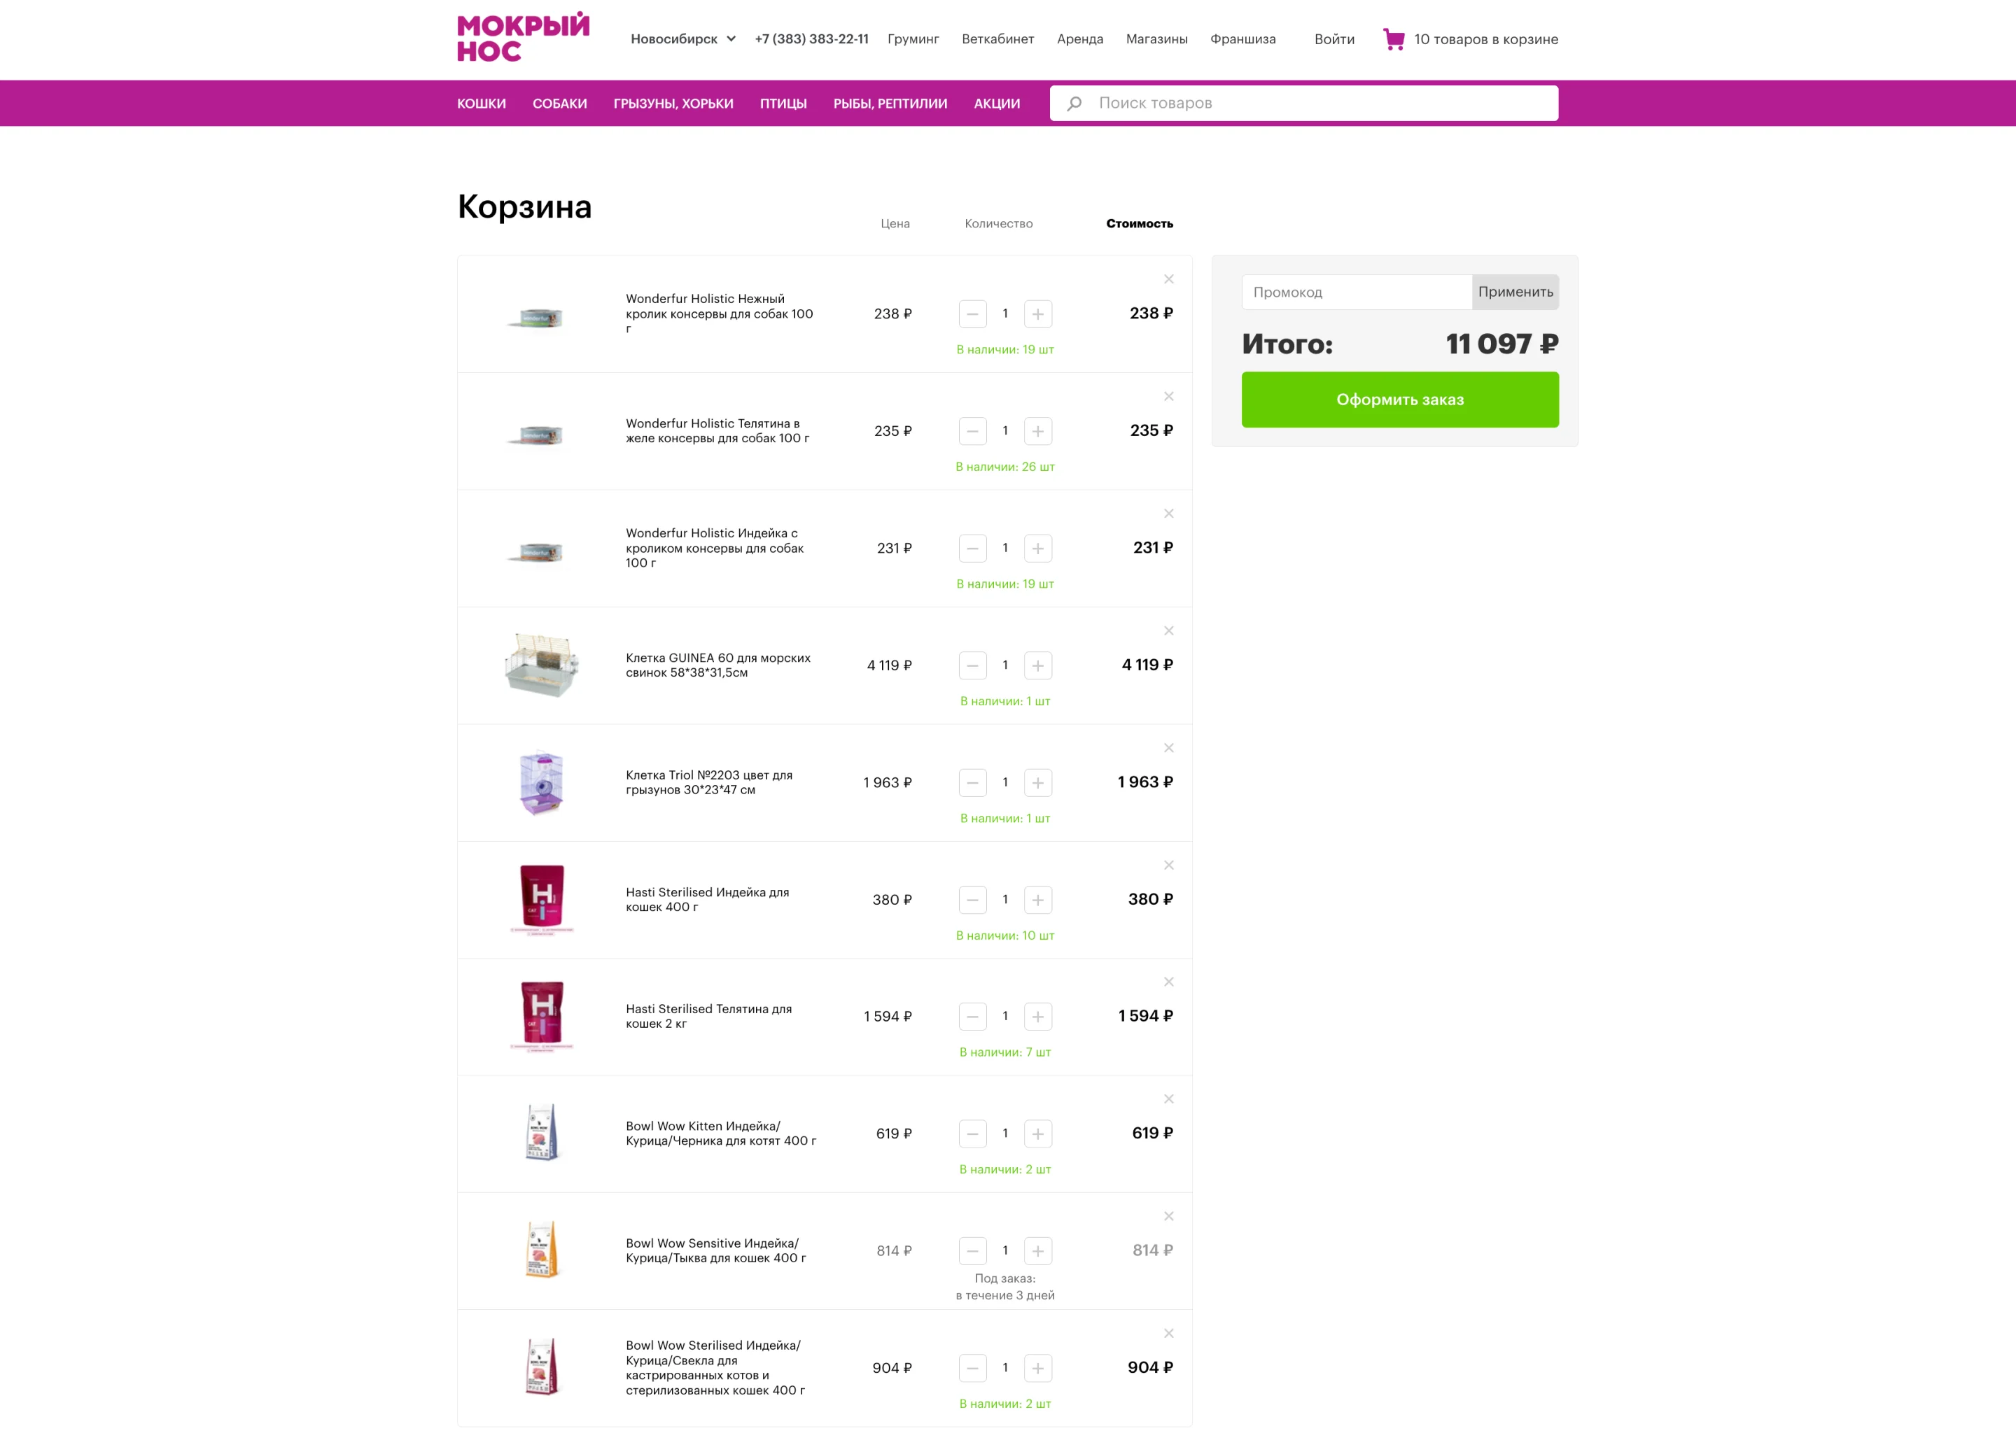Decrease quantity of Bowl Wow Sensitive
The height and width of the screenshot is (1433, 2016).
click(973, 1251)
